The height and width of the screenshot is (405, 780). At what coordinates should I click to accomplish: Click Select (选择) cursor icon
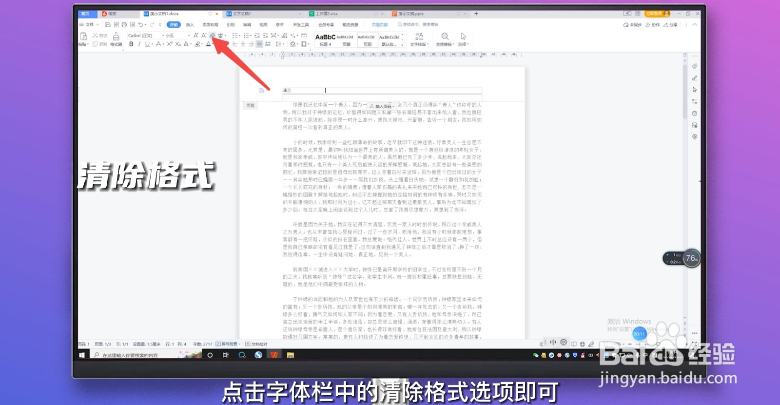463,36
